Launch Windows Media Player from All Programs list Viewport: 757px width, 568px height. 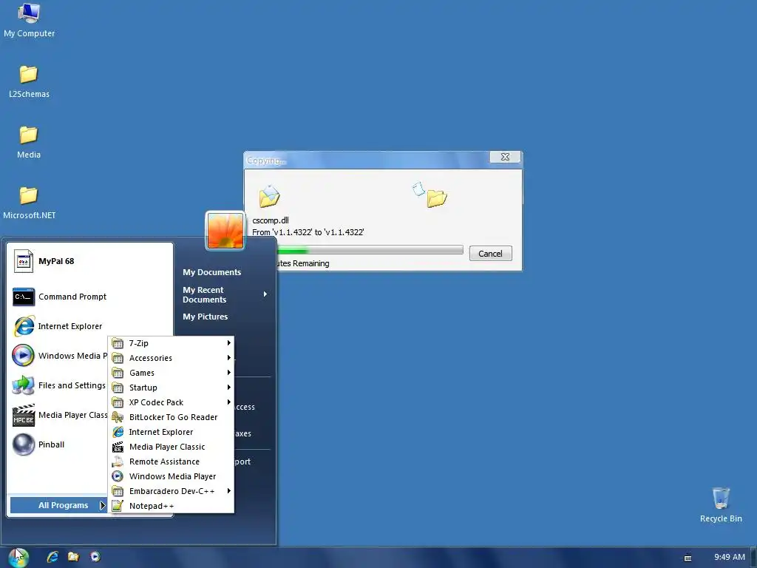172,476
